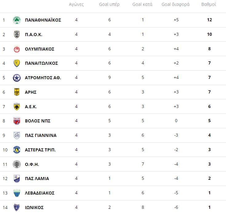Sort by the Goal διαφορά column header
This screenshot has height=214, width=226.
pyautogui.click(x=176, y=5)
